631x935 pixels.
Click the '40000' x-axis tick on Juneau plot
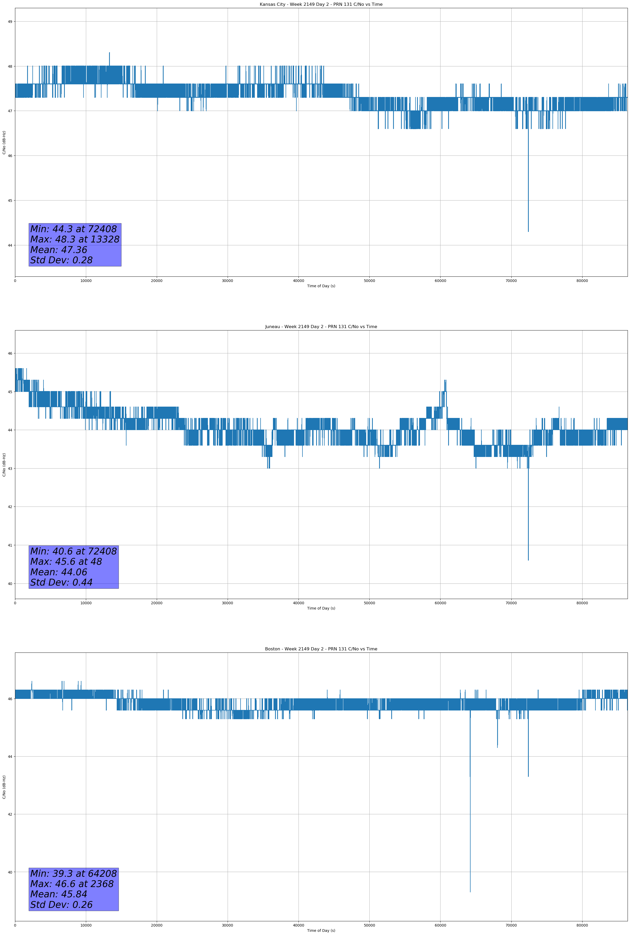point(299,603)
